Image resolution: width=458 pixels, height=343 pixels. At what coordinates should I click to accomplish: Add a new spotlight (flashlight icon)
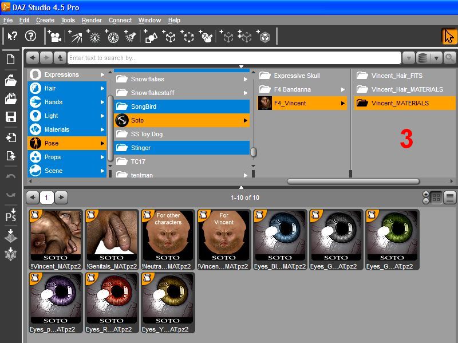[130, 36]
